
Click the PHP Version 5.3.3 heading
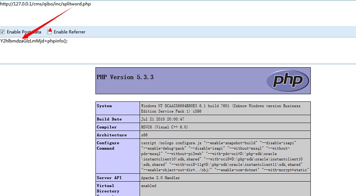coord(125,77)
